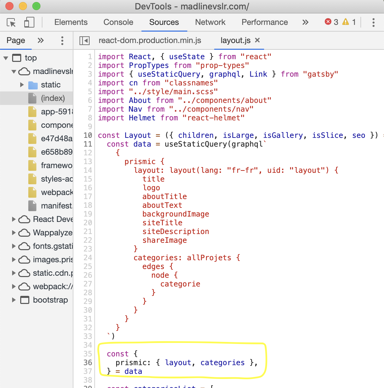This screenshot has height=388, width=384.
Task: Open the static folder
Action: click(51, 85)
